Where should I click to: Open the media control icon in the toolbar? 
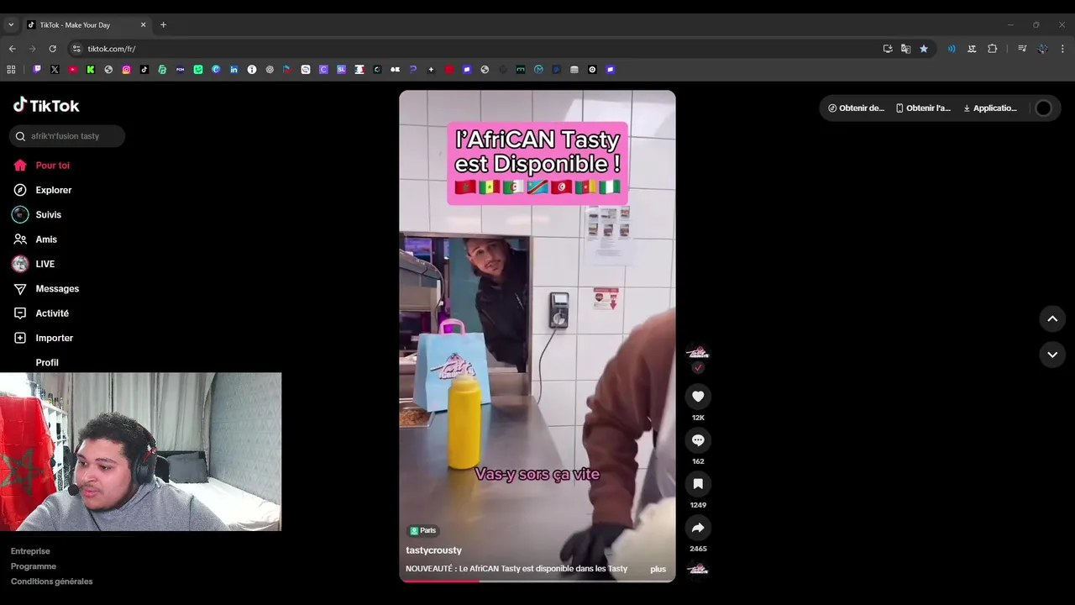click(1022, 49)
